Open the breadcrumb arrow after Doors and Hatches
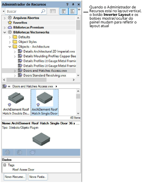The width and height of the screenshot is (143, 186). (x=56, y=86)
